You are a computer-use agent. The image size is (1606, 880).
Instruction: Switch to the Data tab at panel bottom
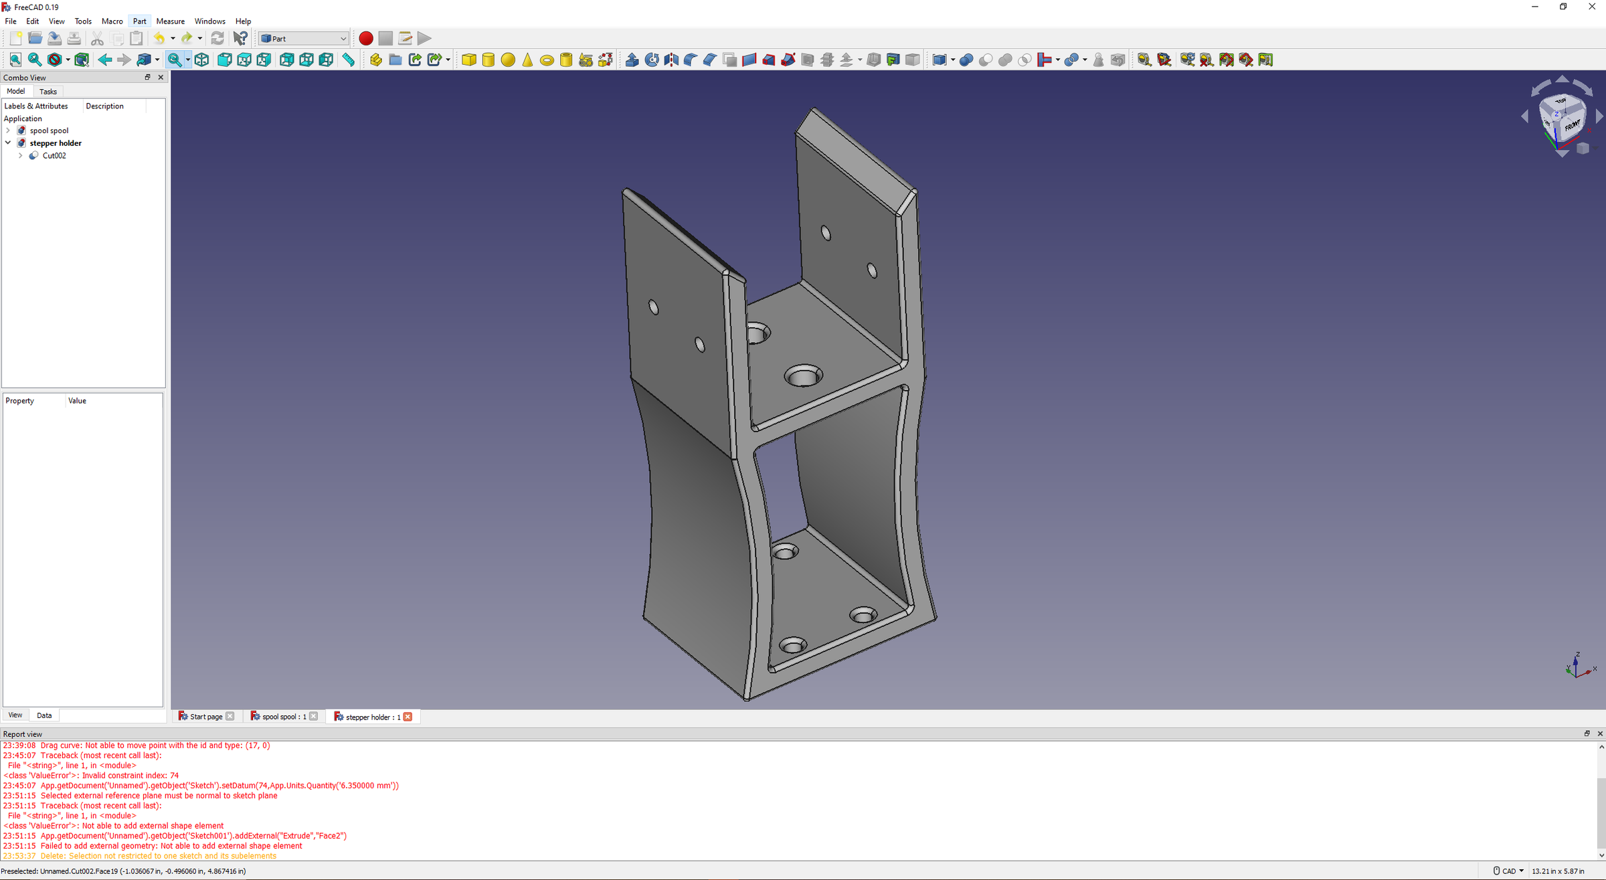click(x=44, y=715)
